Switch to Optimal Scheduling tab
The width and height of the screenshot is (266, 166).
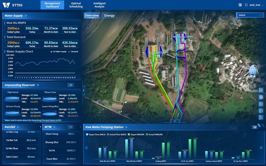[76, 5]
